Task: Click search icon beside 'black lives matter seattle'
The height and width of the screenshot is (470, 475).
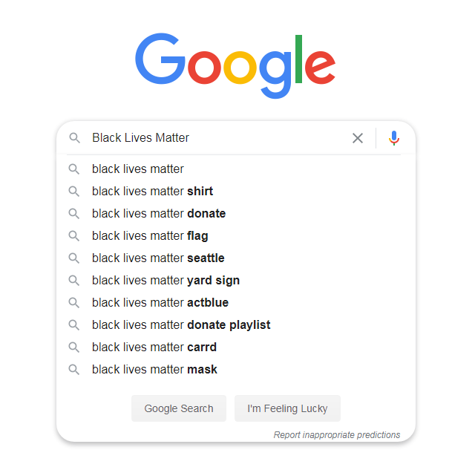Action: pos(74,258)
